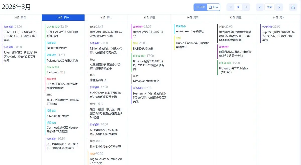Open the 博鳌亚洲论坛 event

(107, 78)
